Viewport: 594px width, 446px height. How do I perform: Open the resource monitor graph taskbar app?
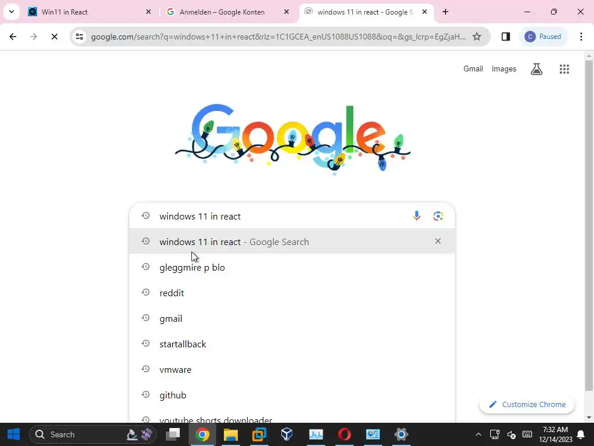(x=316, y=434)
